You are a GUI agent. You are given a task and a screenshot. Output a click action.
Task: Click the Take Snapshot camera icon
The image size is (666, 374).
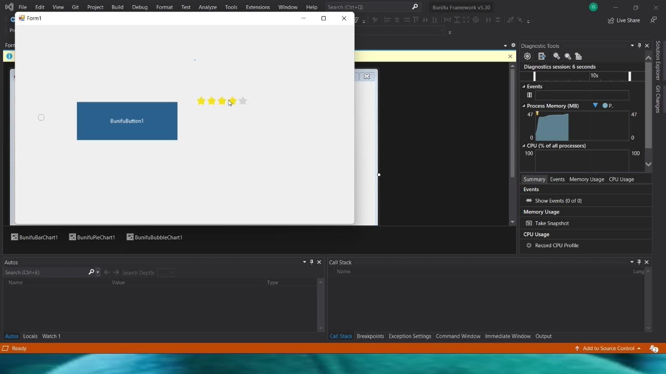(529, 223)
